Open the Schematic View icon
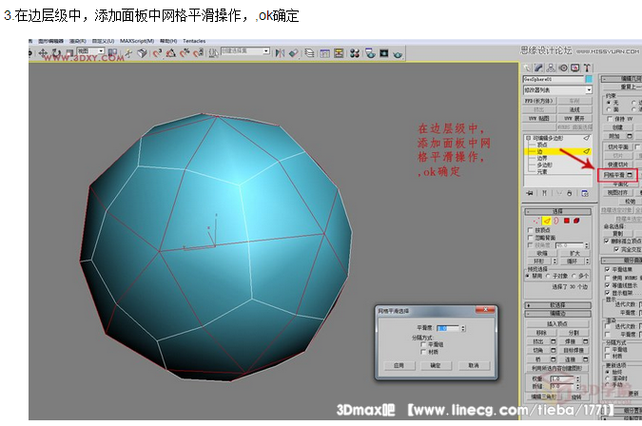This screenshot has height=426, width=642. [339, 53]
